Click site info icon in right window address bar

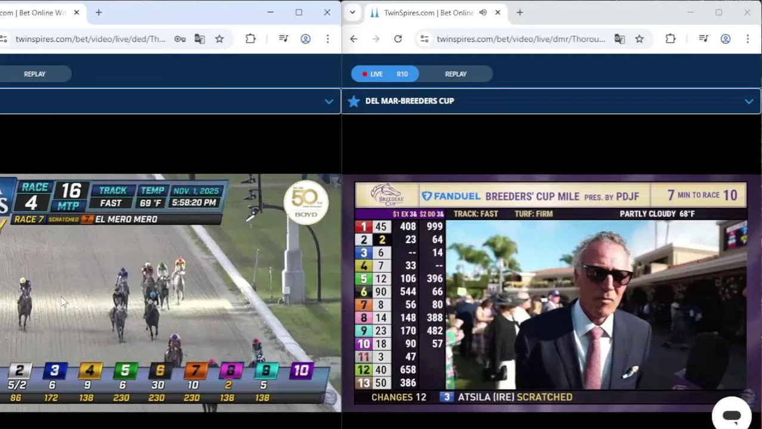pos(424,39)
